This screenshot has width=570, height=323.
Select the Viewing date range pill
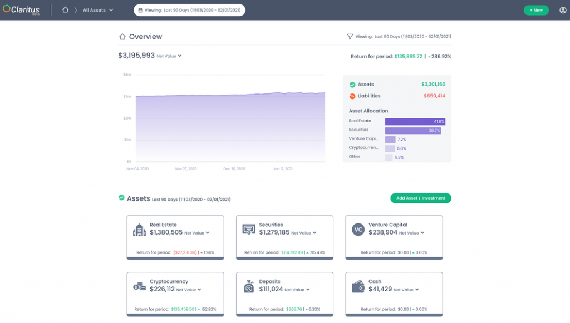189,9
